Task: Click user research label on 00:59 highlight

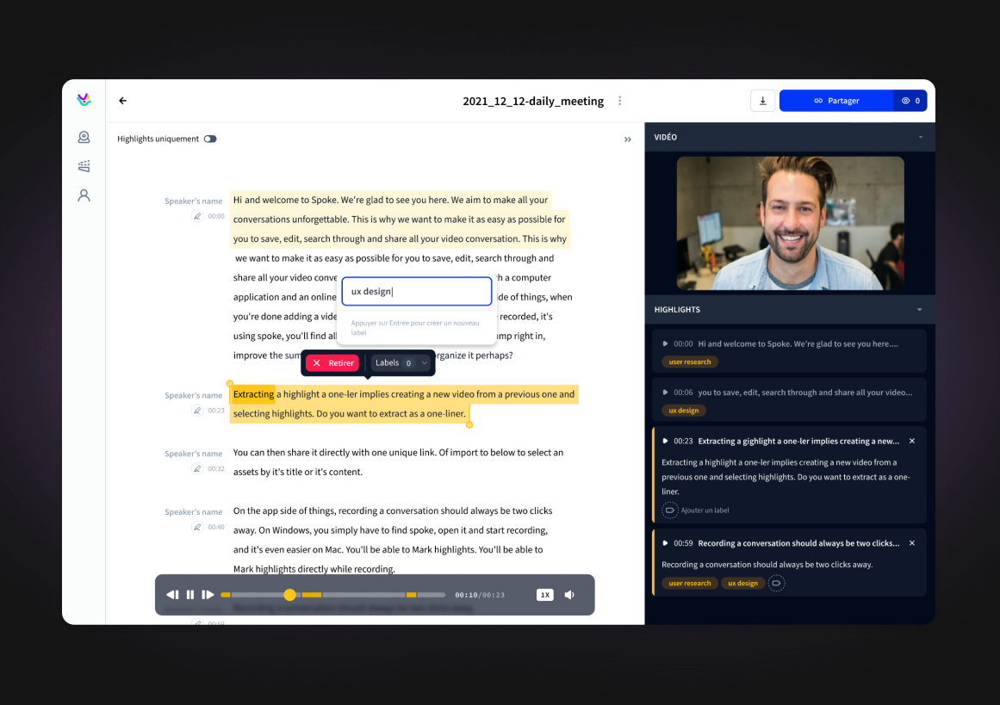Action: [x=689, y=584]
